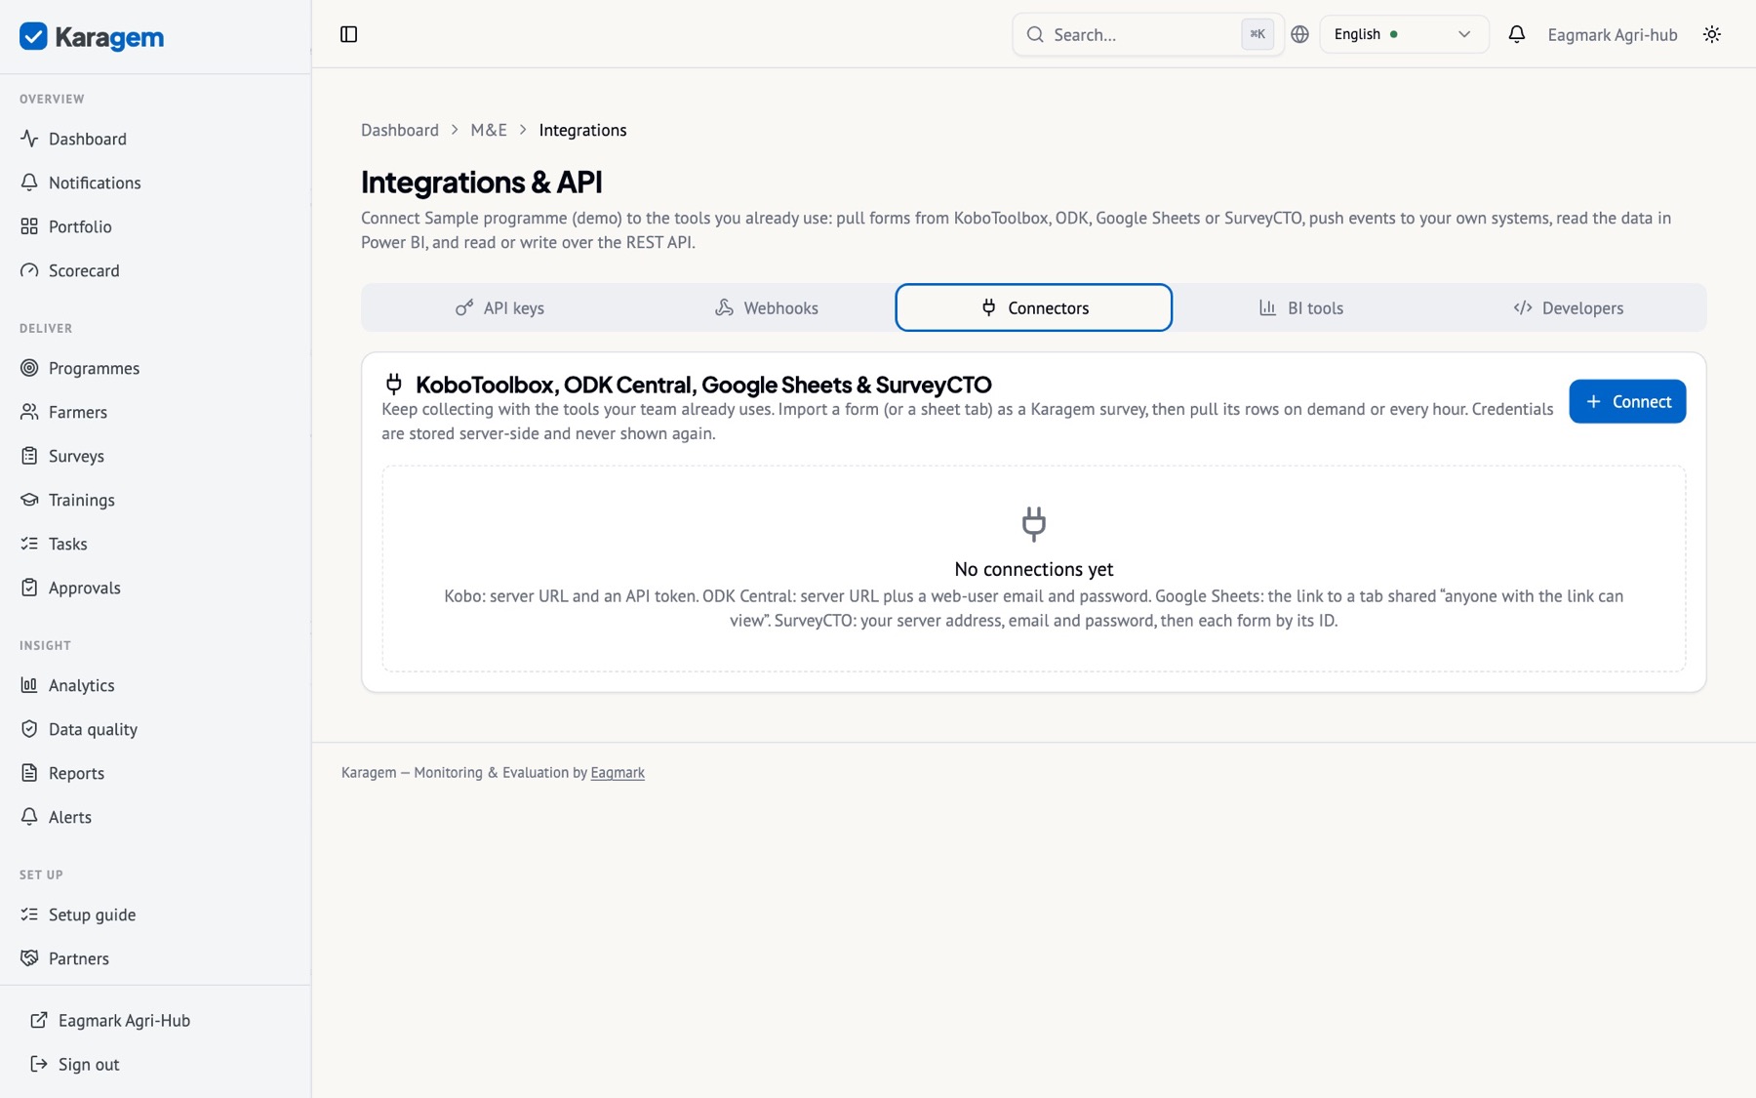This screenshot has height=1098, width=1756.
Task: Click the Alerts bell icon
Action: (29, 817)
